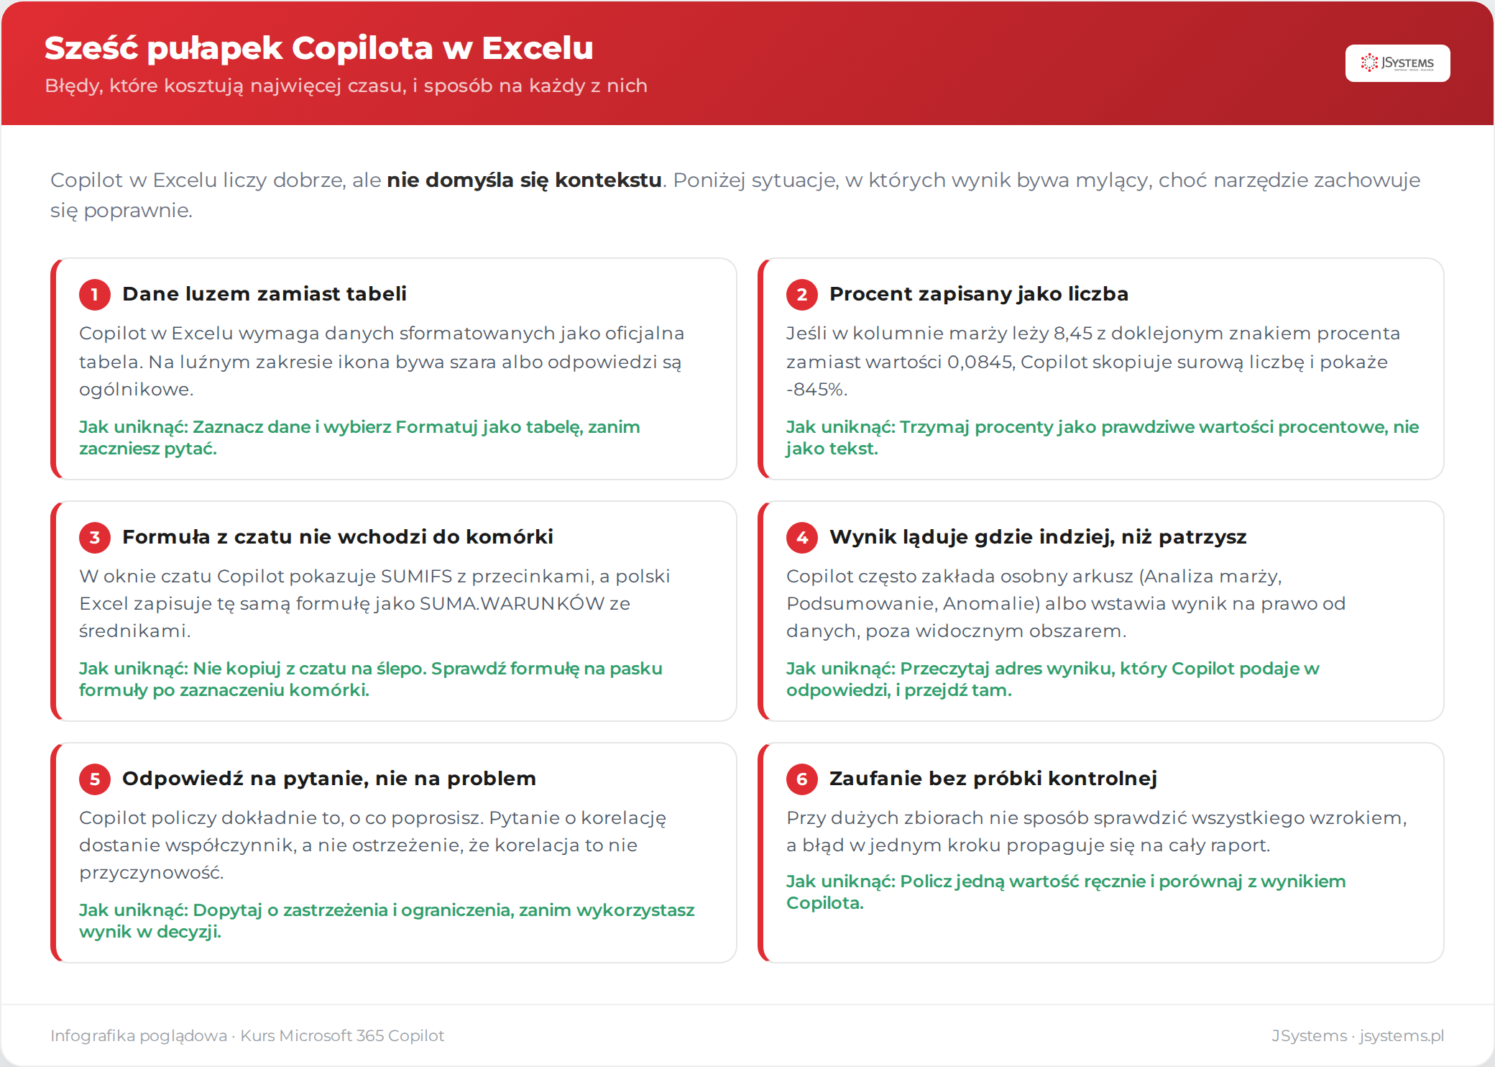The image size is (1495, 1067).
Task: Click green tip "Nie kopiuj z czatu na ślepo"
Action: coord(371,679)
